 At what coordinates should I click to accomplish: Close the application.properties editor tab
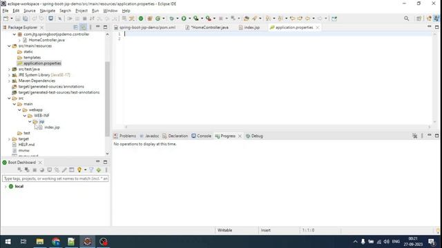tap(318, 28)
